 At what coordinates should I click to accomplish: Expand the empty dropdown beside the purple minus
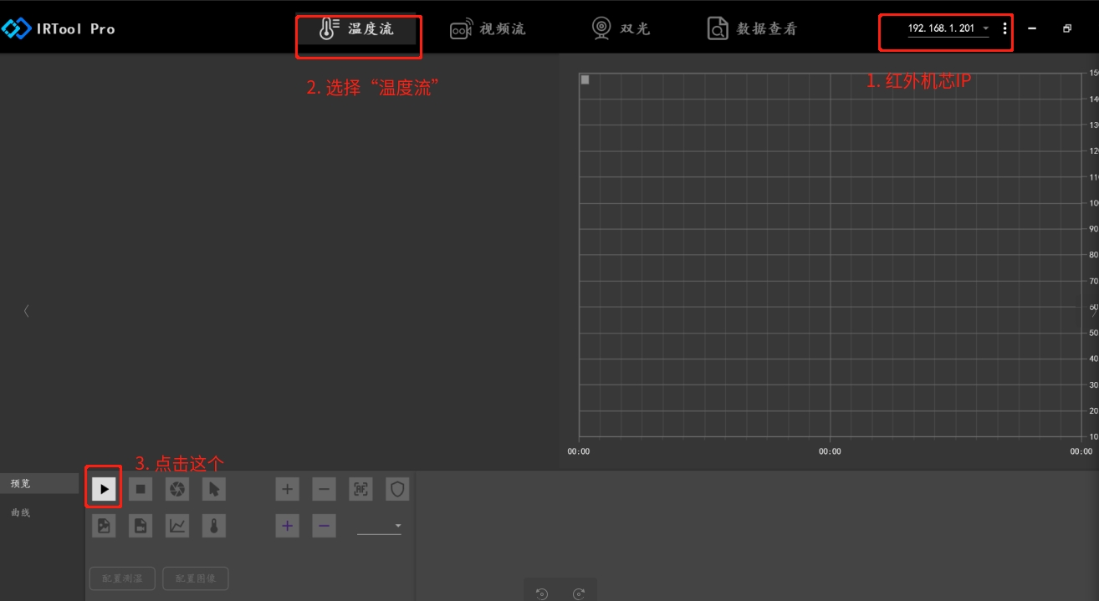[380, 526]
